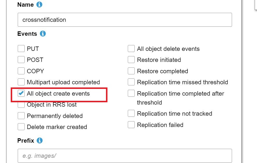Check Object in RRS lost
Viewport: 257px width, 163px height.
point(21,105)
